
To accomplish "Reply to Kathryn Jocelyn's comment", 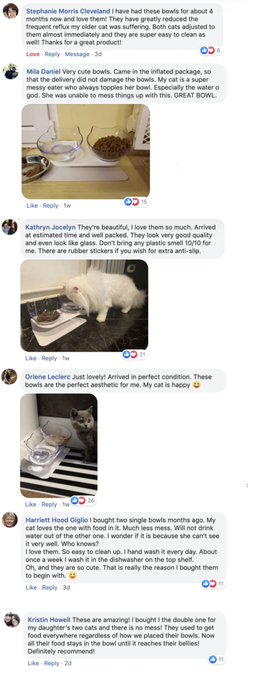I will [49, 358].
